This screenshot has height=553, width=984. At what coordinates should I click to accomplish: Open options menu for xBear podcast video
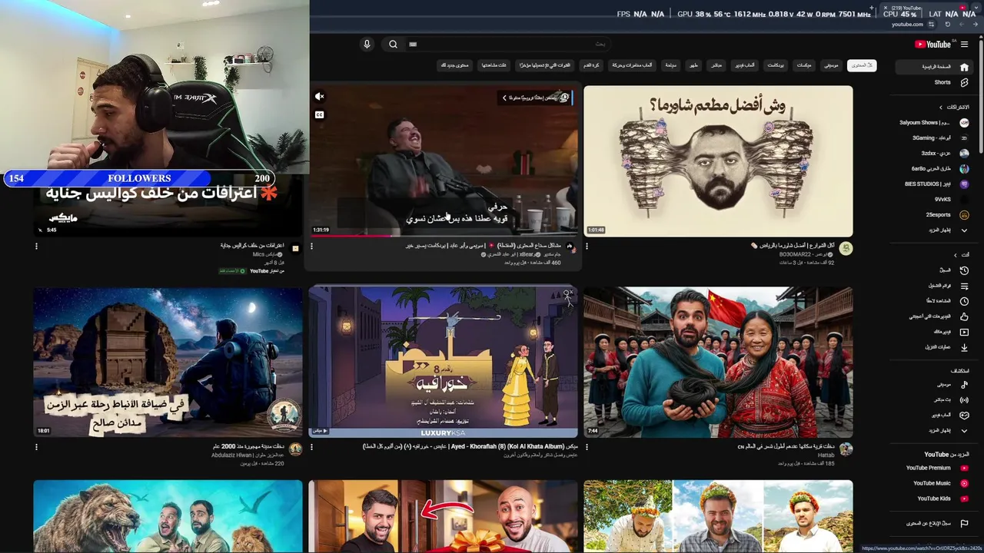tap(311, 247)
